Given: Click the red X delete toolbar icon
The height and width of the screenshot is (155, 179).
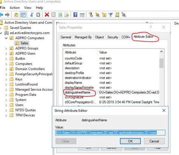Looking at the screenshot, I should click(x=47, y=15).
